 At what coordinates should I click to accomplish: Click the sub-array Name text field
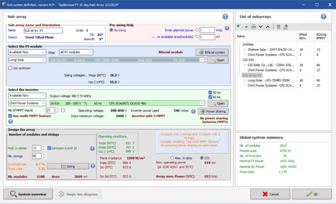point(43,31)
